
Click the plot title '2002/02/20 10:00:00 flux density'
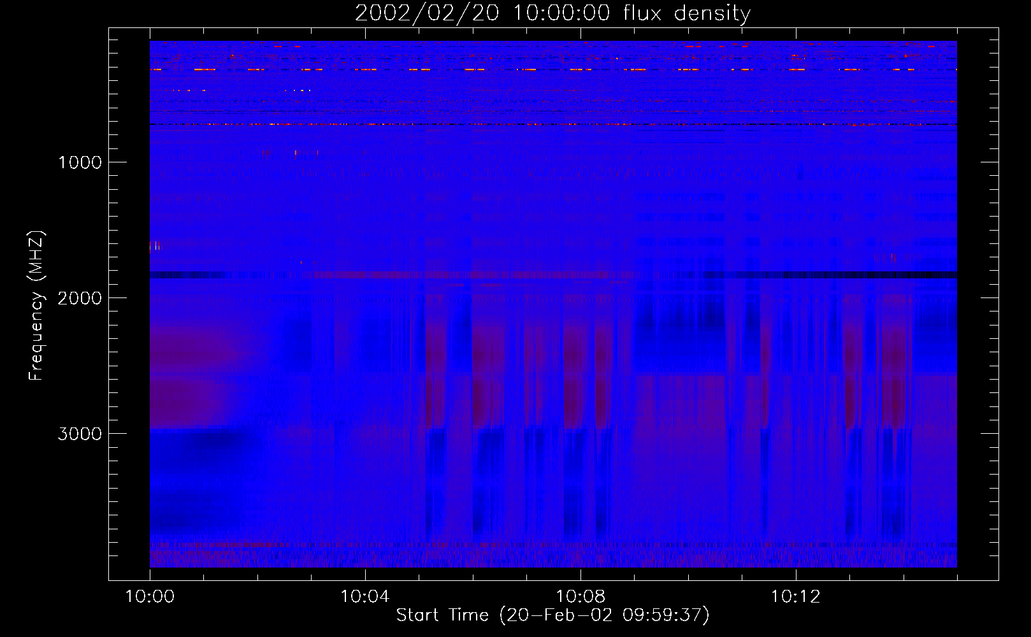(x=552, y=13)
